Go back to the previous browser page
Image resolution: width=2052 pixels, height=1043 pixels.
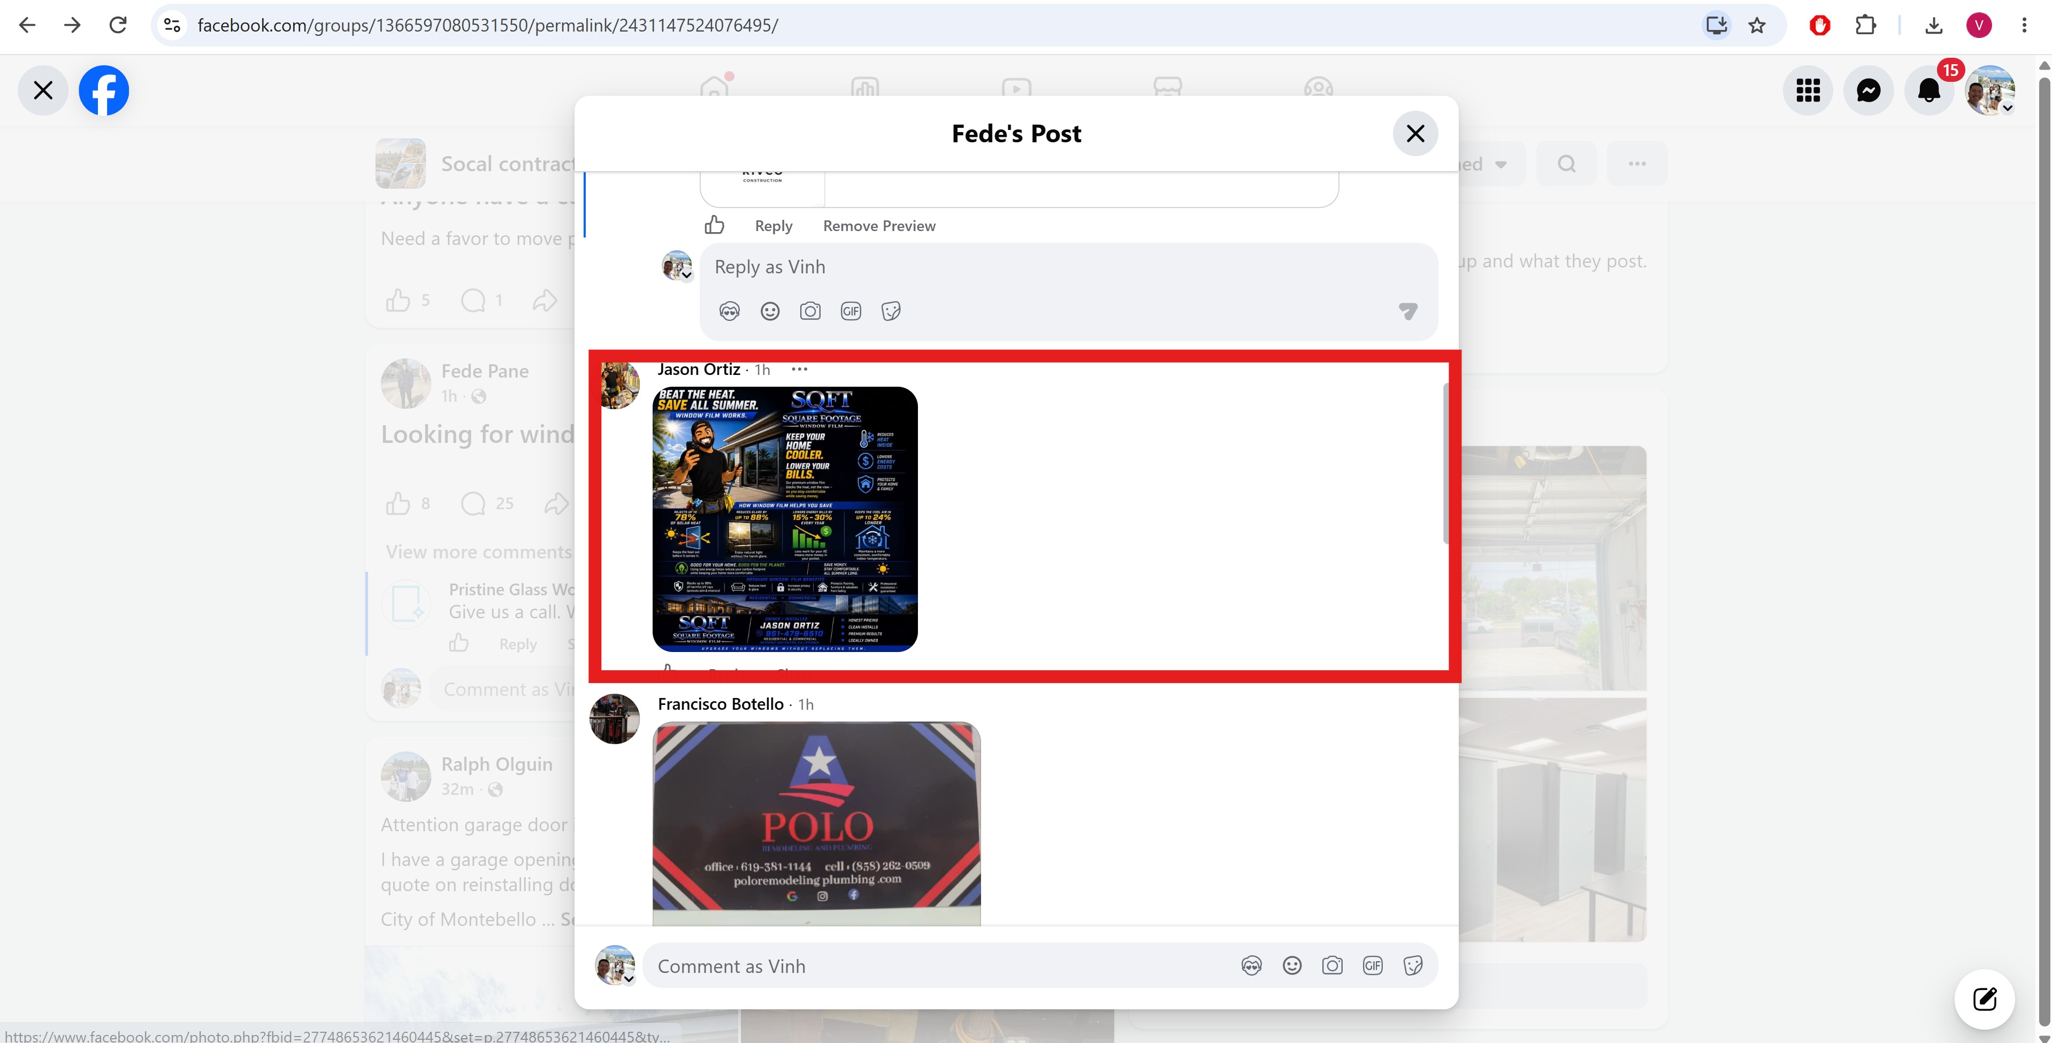27,26
